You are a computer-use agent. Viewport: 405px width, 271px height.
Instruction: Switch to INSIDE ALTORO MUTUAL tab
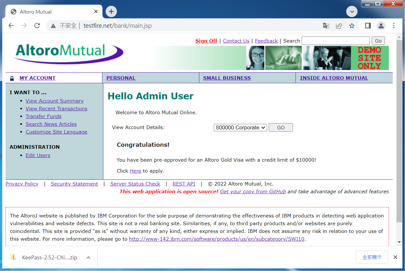pyautogui.click(x=334, y=78)
